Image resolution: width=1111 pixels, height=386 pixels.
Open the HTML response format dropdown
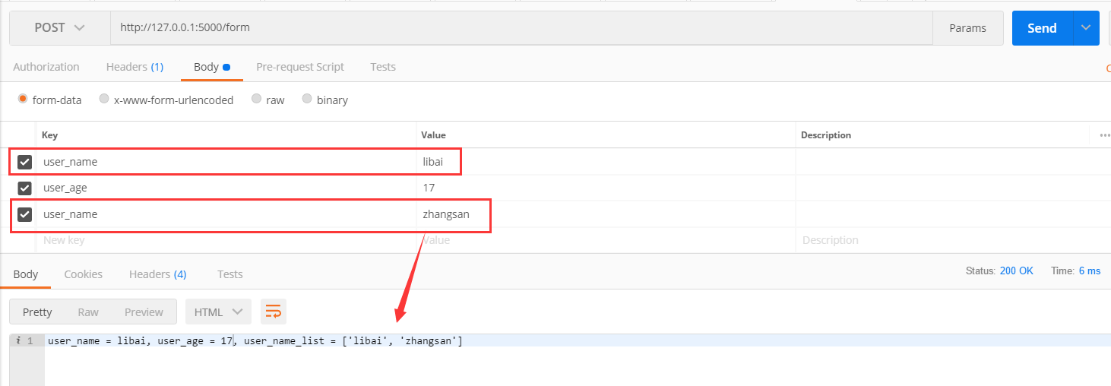click(219, 312)
